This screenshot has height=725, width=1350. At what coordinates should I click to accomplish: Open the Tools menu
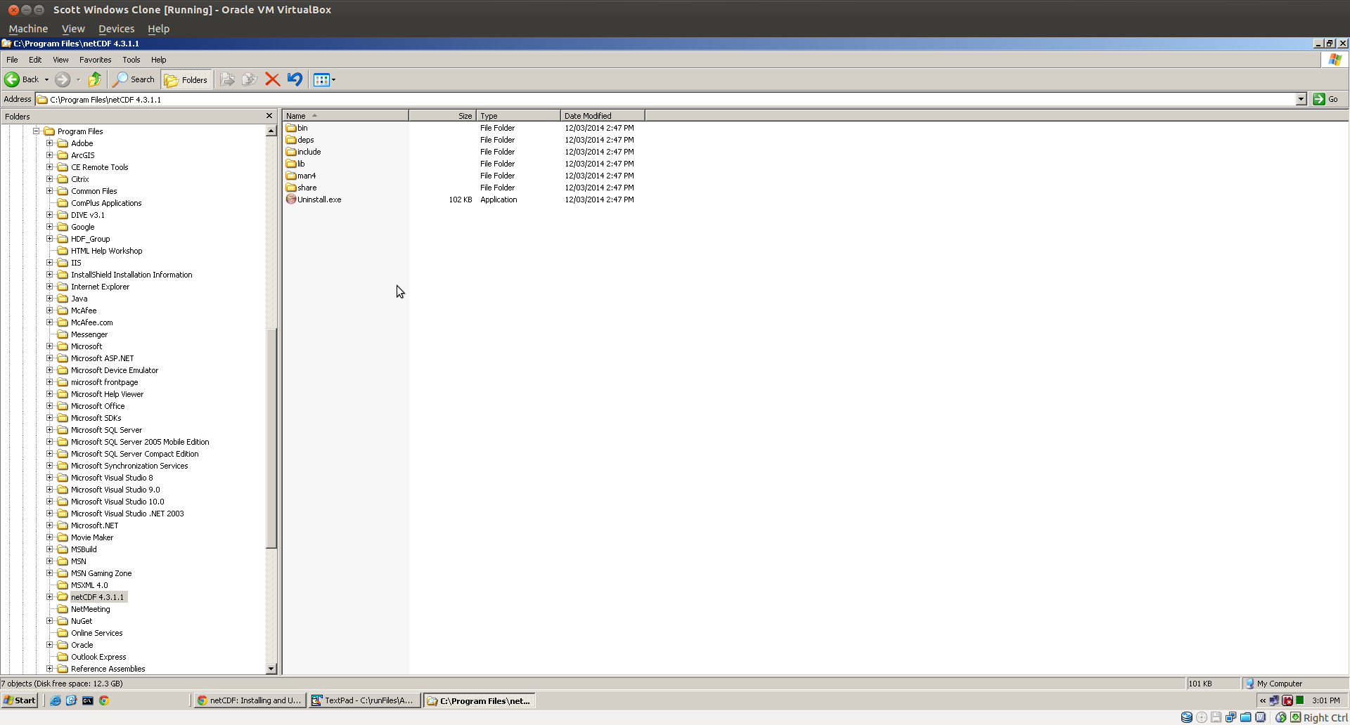tap(131, 60)
